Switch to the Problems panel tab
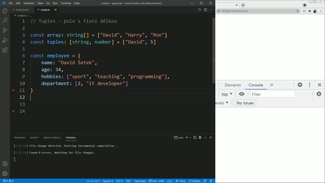 [x=19, y=138]
